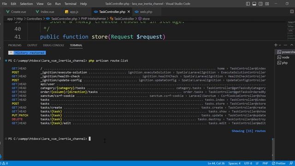
Task: Open Customize Layout icon
Action: (x=267, y=4)
